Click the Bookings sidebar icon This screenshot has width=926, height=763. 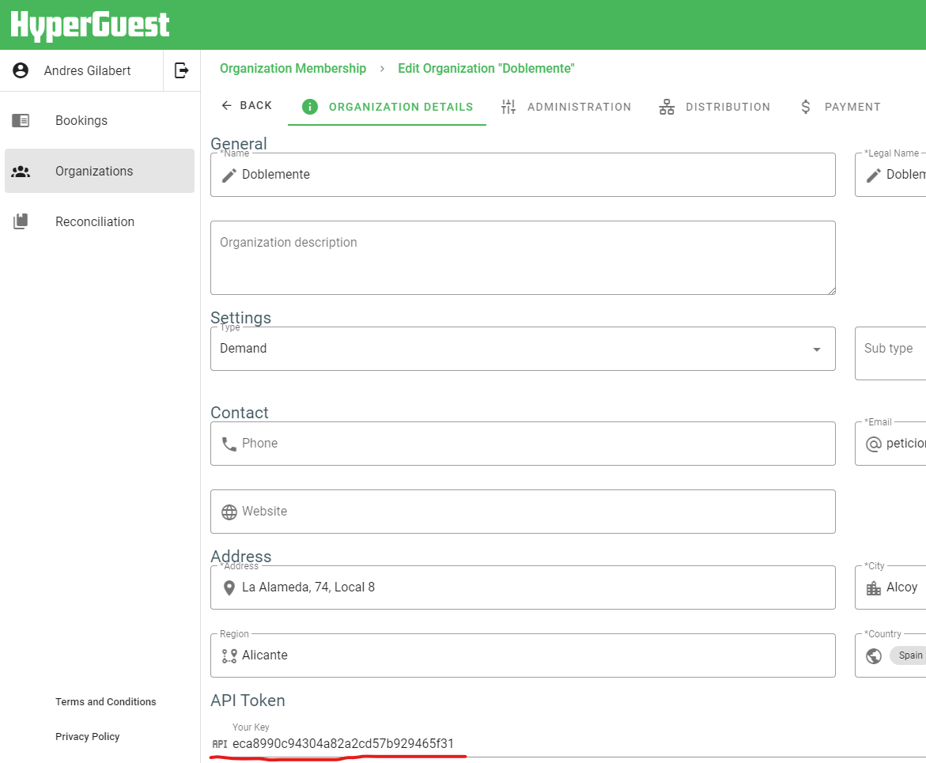click(x=21, y=120)
